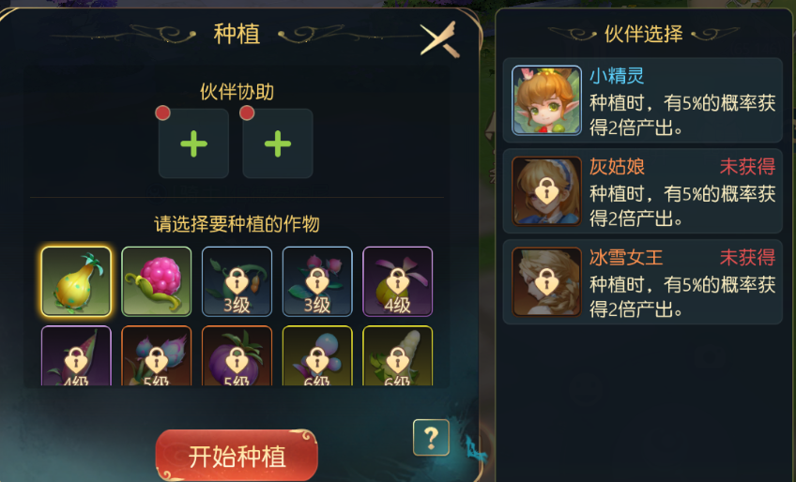Tap the locked blue berries 6级 crop
The width and height of the screenshot is (796, 482).
pyautogui.click(x=317, y=355)
